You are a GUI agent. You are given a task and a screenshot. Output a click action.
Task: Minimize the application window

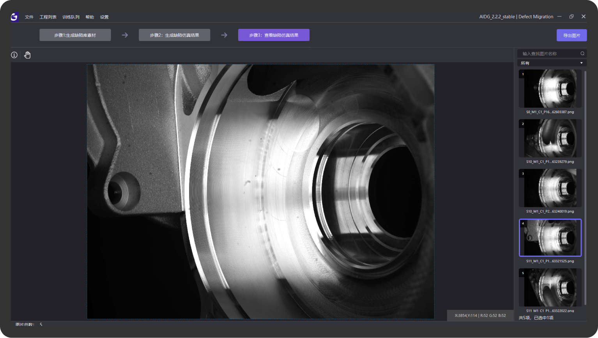click(559, 16)
